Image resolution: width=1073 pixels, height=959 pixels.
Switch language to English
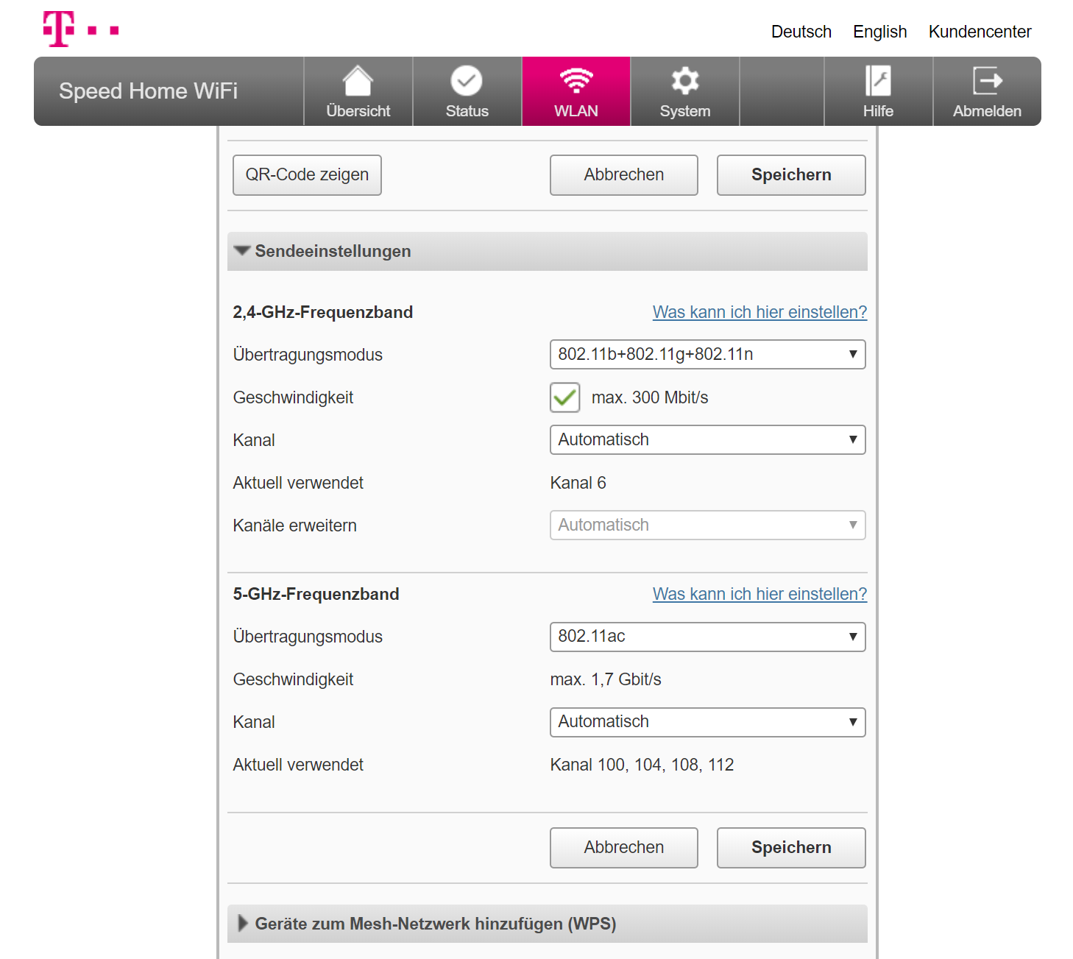point(880,32)
